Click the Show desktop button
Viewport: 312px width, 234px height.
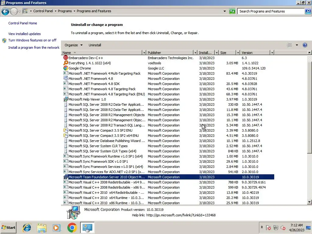click(309, 227)
